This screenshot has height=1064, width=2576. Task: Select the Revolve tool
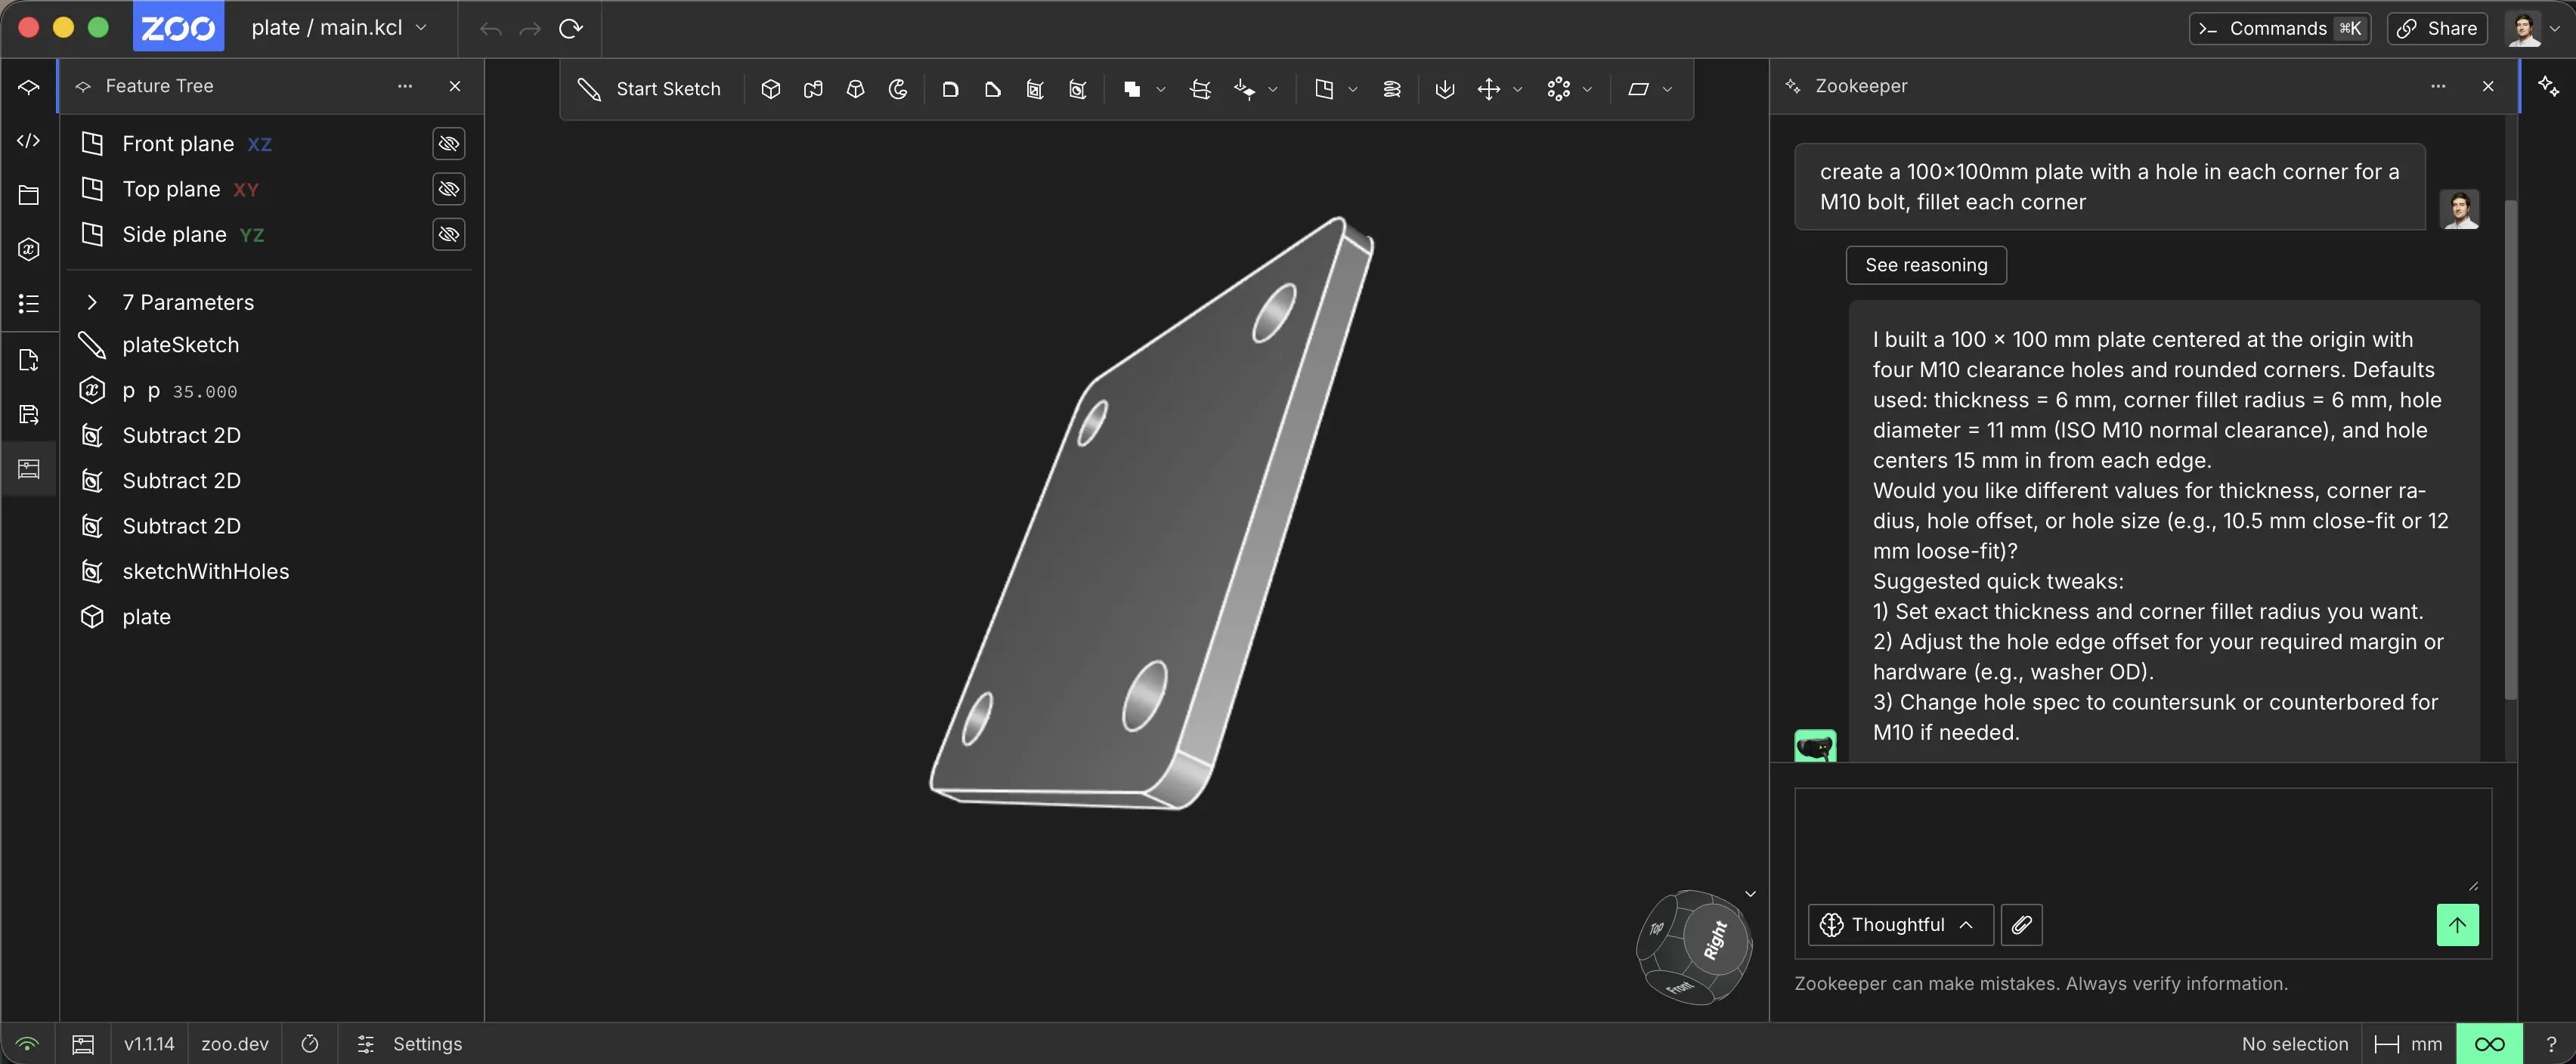(899, 89)
